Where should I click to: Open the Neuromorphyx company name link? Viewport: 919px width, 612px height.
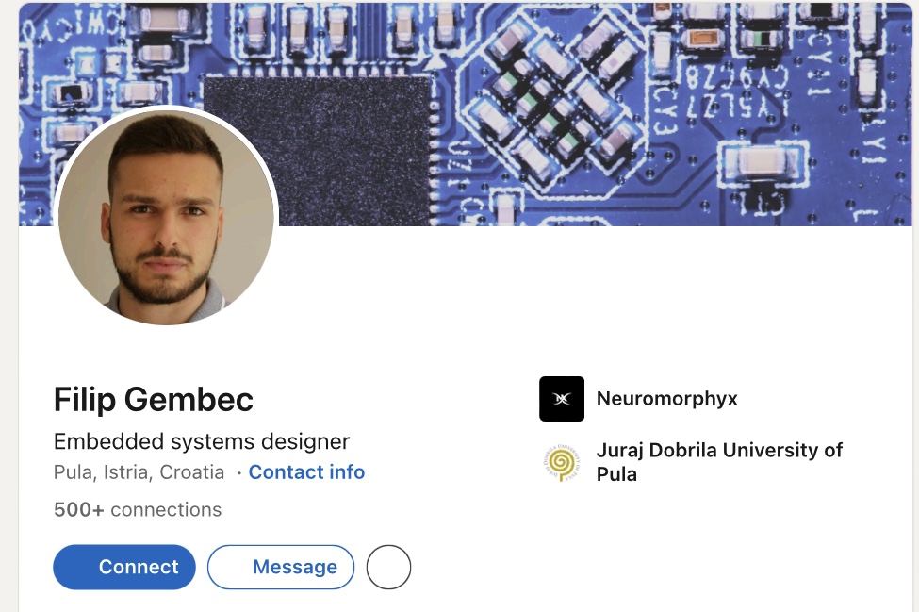tap(667, 399)
